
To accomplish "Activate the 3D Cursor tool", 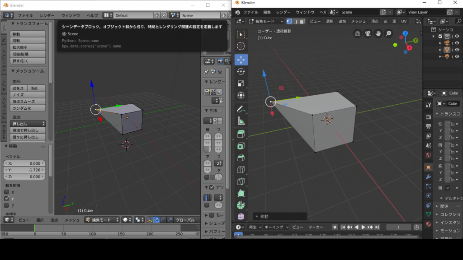I will (241, 46).
